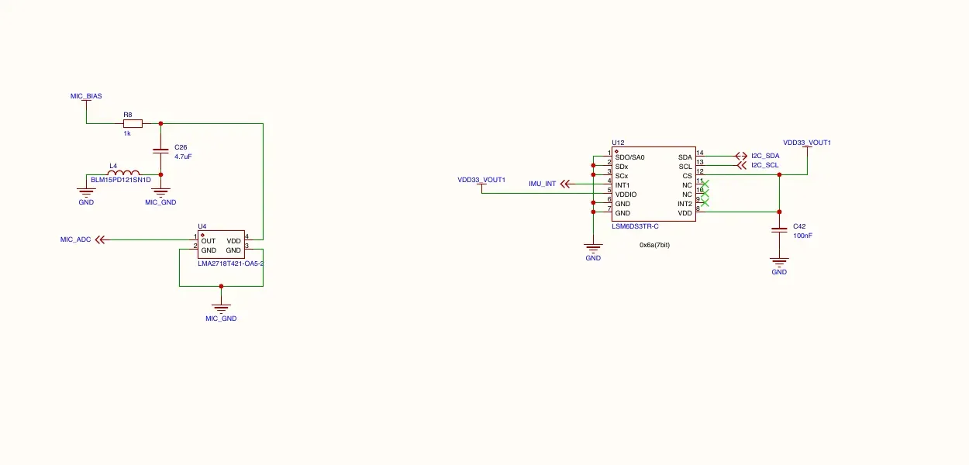Click the L4 designator text
This screenshot has height=465, width=969.
[113, 165]
